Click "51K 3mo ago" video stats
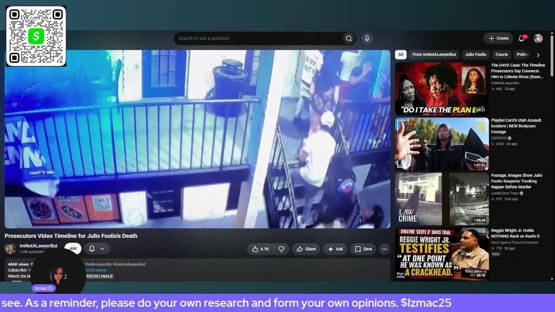 click(504, 199)
